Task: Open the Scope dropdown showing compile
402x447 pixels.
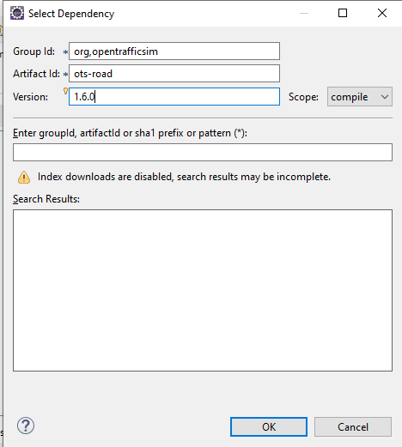Action: [x=360, y=97]
